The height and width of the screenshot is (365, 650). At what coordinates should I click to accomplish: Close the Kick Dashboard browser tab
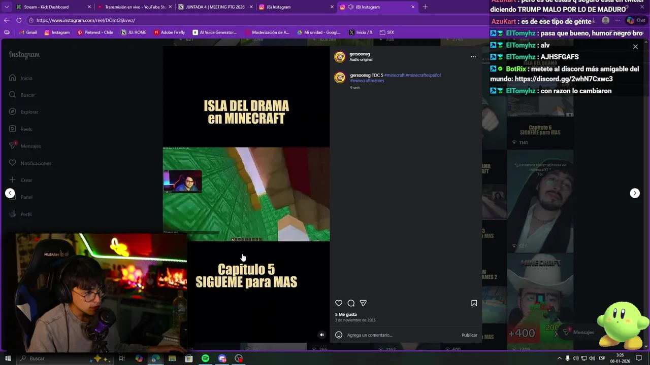(89, 7)
